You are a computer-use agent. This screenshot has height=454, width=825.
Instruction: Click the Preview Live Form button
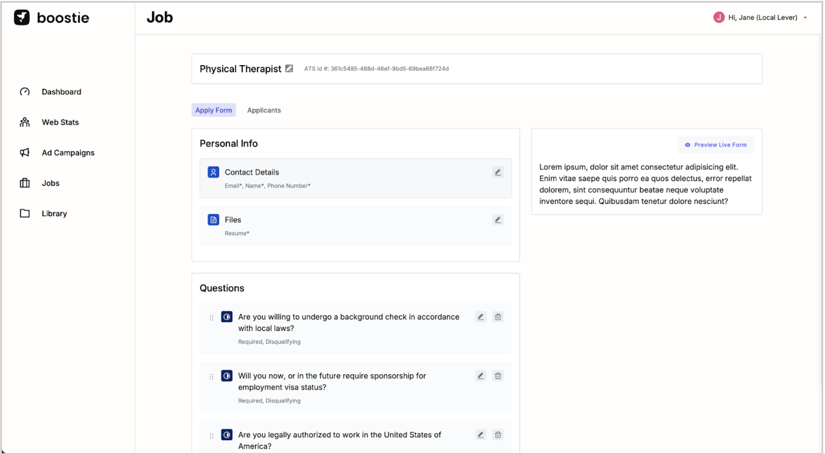click(716, 145)
